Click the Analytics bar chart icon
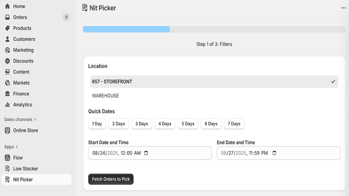This screenshot has width=349, height=196. pos(7,104)
